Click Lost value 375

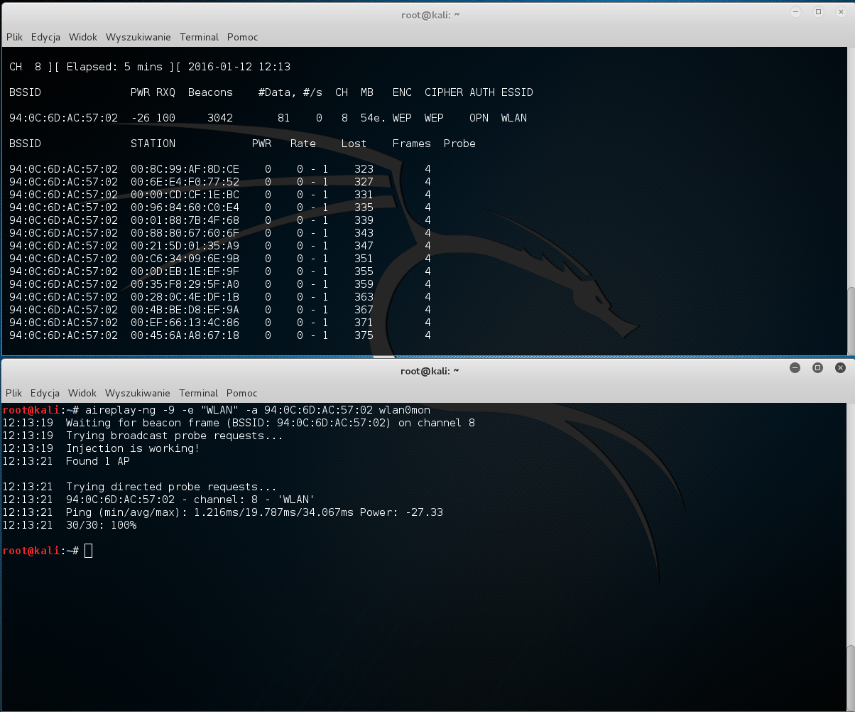point(364,335)
